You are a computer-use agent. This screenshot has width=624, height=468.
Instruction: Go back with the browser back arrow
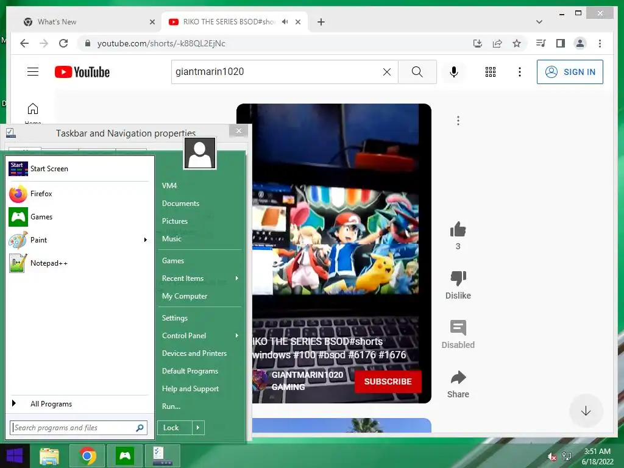pyautogui.click(x=24, y=43)
